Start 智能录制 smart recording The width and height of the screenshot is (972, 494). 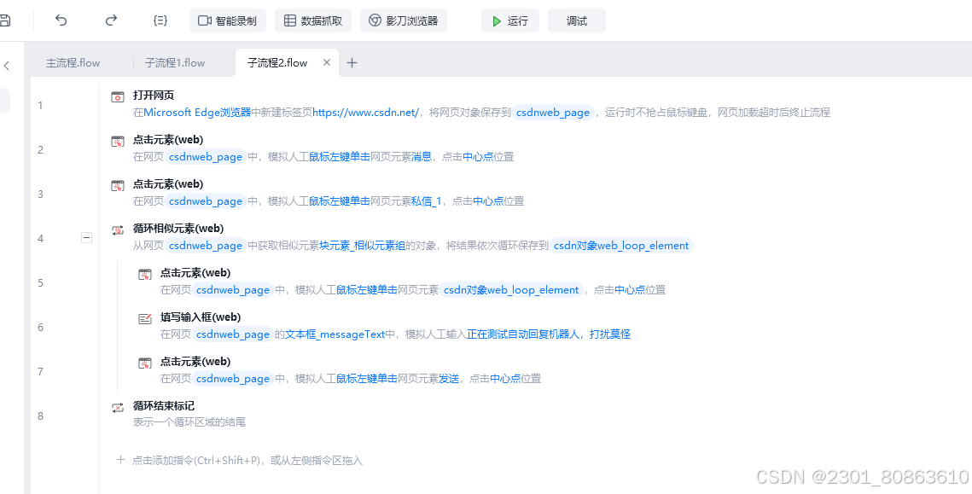[228, 20]
